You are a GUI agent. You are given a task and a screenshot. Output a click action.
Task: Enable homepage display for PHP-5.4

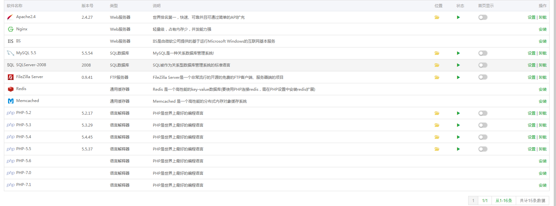point(483,137)
